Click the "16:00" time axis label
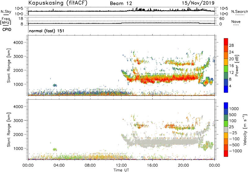 (x=152, y=165)
